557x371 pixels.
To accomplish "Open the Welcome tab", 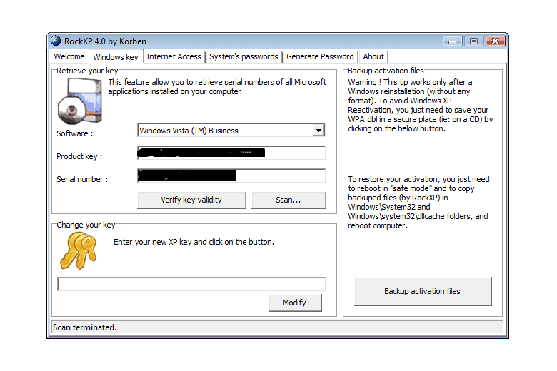I will point(69,56).
